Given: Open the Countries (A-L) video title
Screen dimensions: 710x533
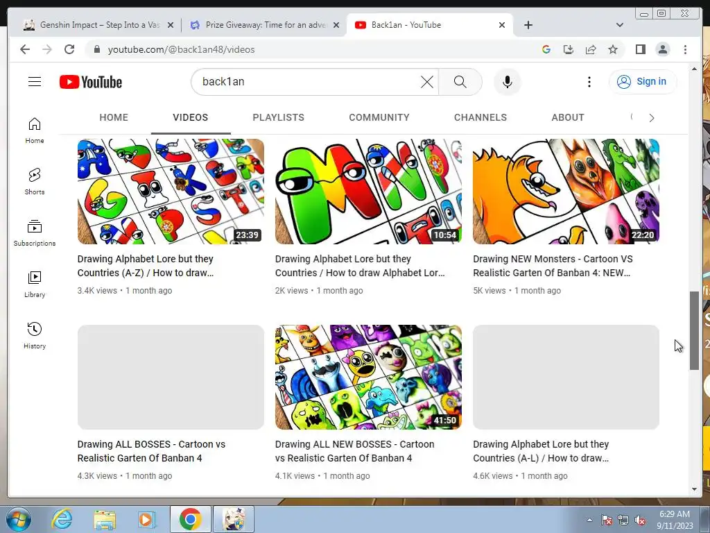Looking at the screenshot, I should (541, 451).
